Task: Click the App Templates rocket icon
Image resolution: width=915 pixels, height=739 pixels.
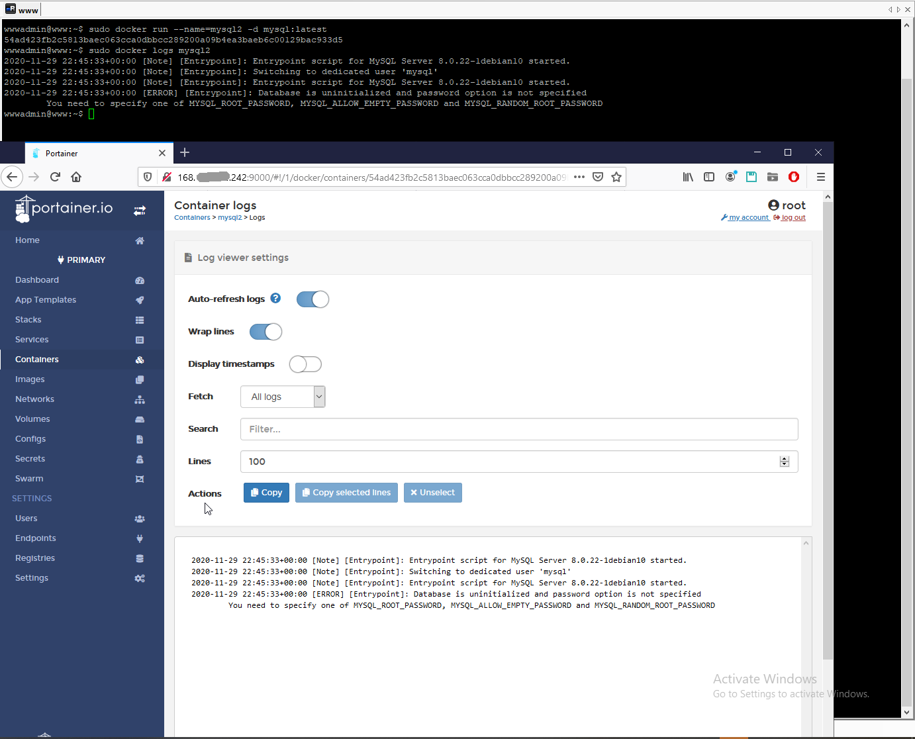Action: click(140, 300)
